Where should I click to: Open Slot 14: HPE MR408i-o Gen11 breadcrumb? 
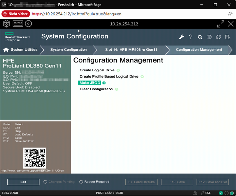click(x=131, y=50)
